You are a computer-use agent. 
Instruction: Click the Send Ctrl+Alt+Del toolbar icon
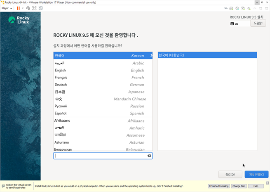pos(28,8)
